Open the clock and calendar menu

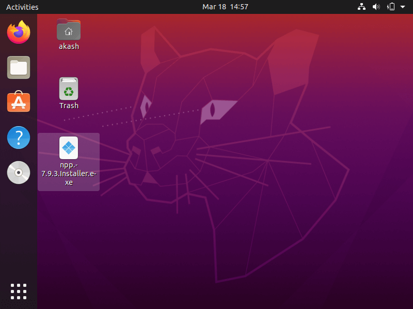click(225, 7)
